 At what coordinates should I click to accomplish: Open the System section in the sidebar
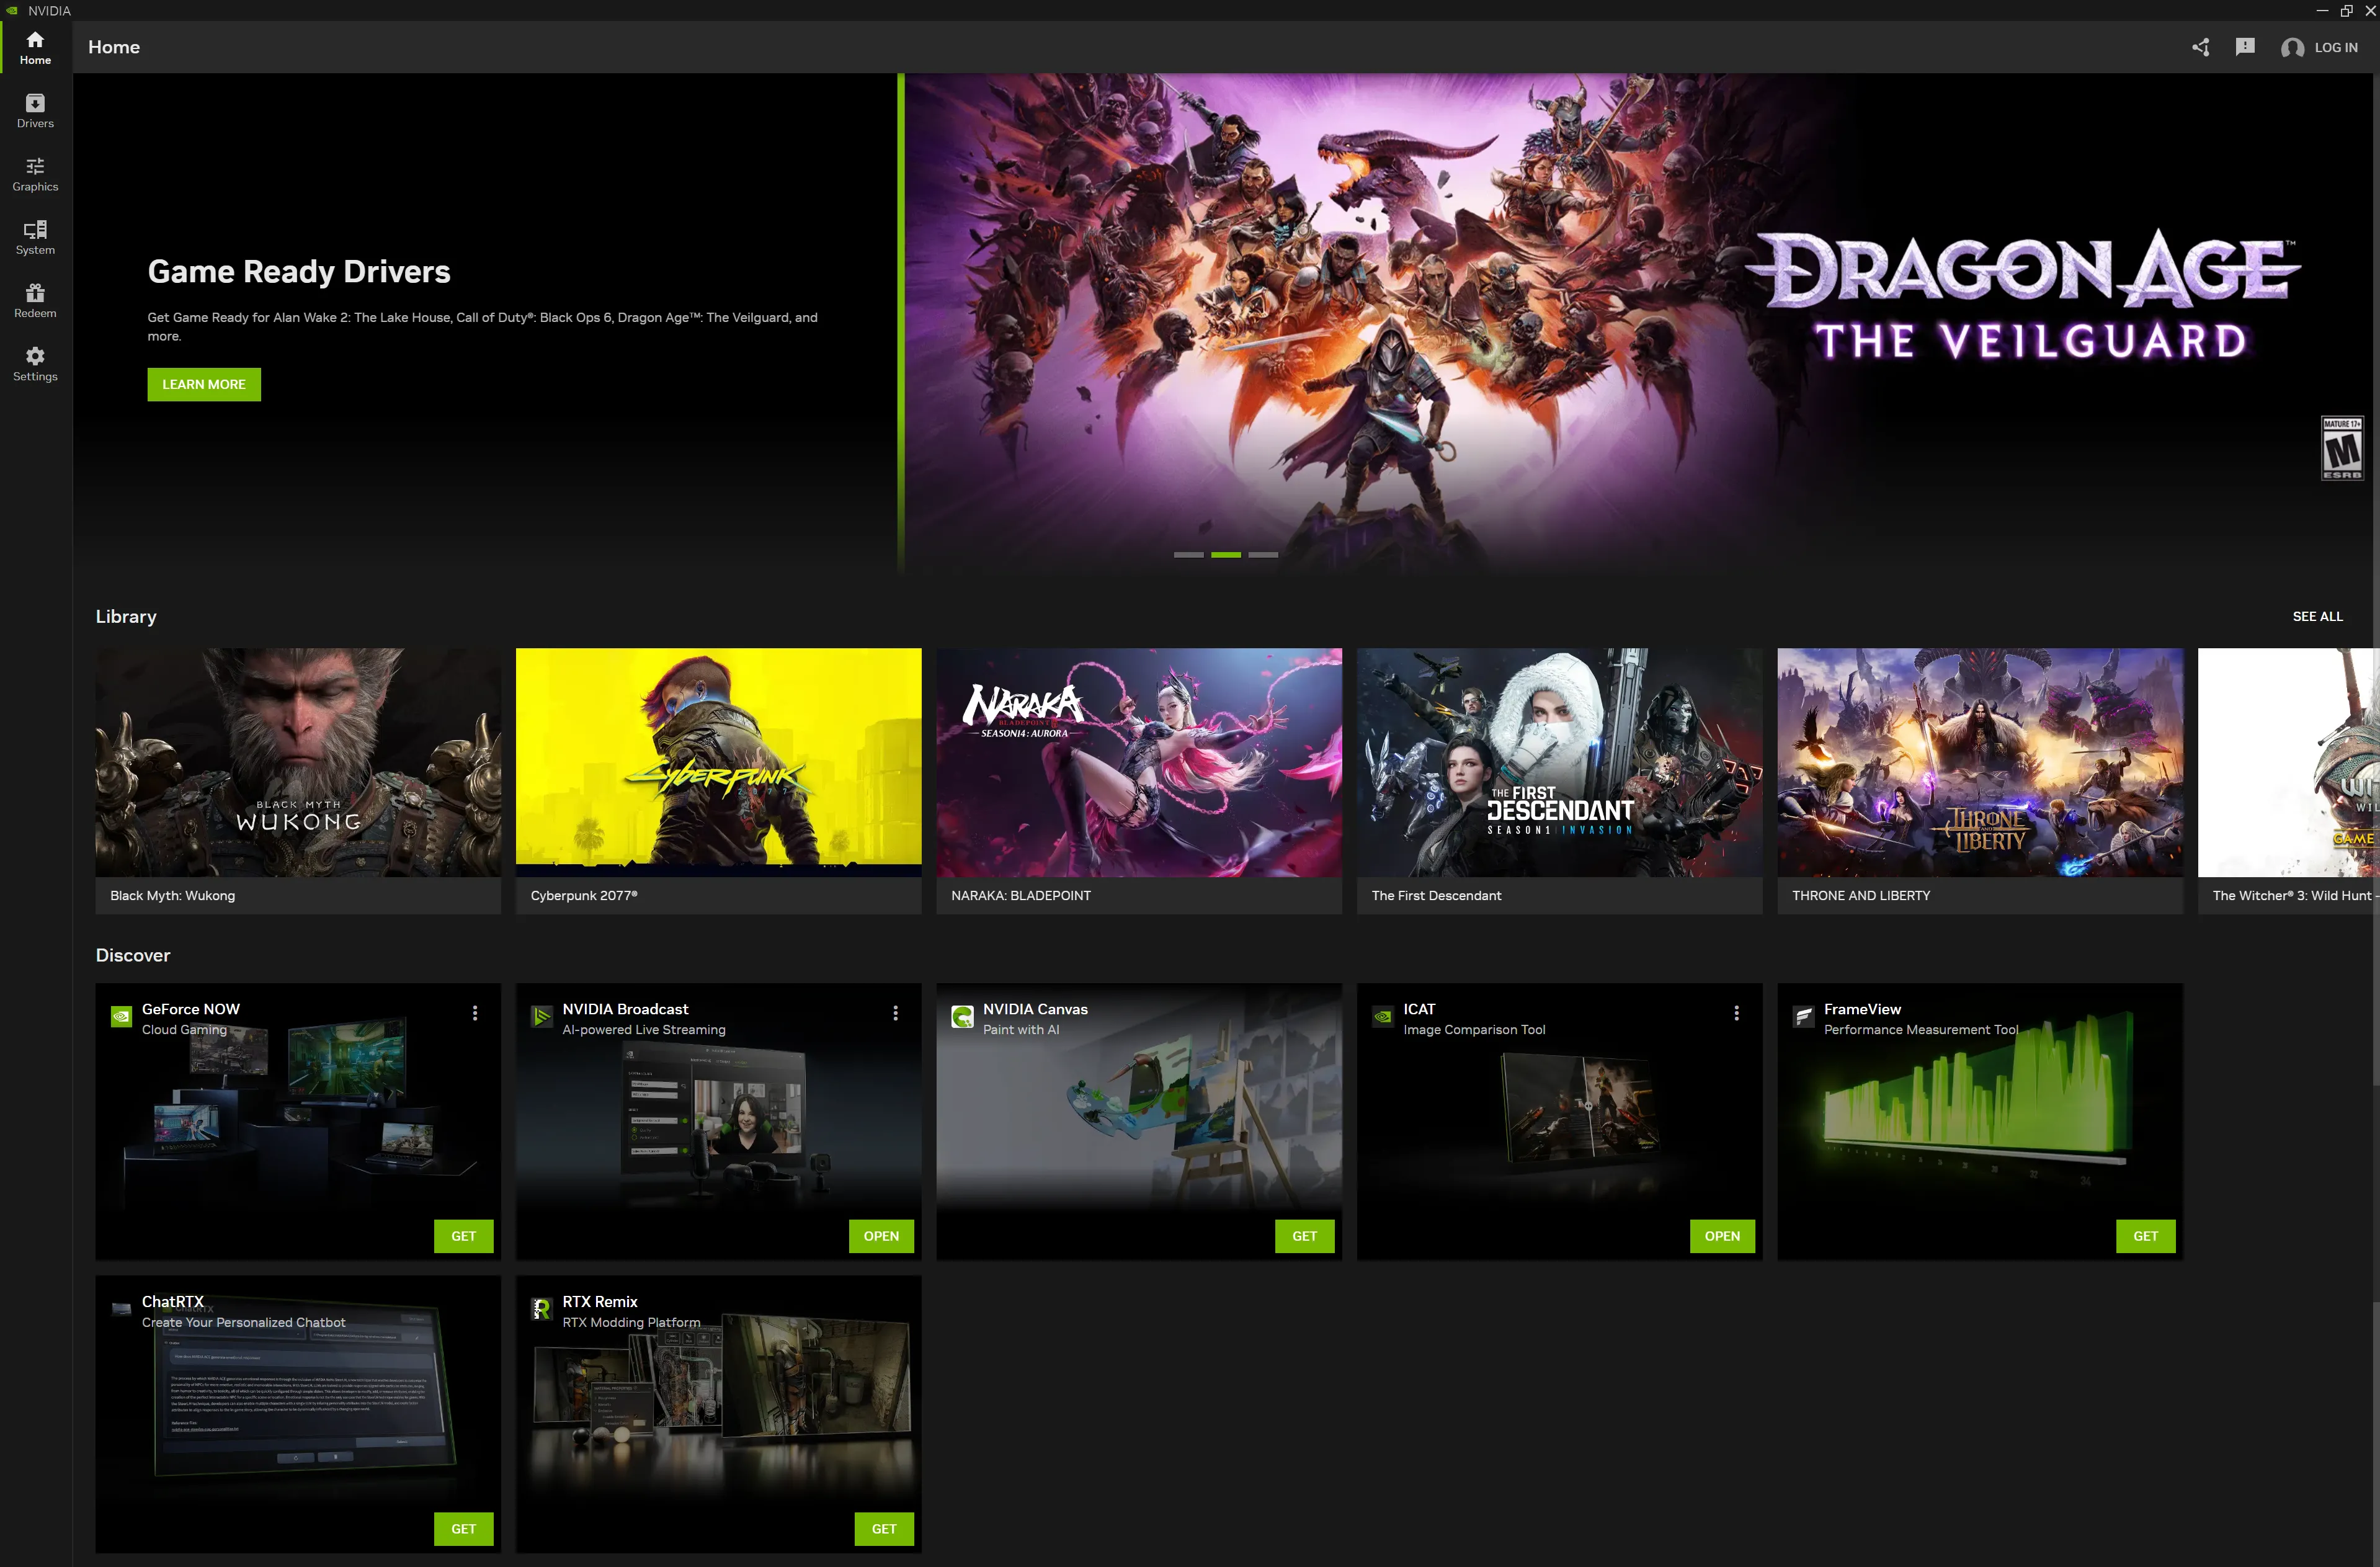pyautogui.click(x=35, y=237)
